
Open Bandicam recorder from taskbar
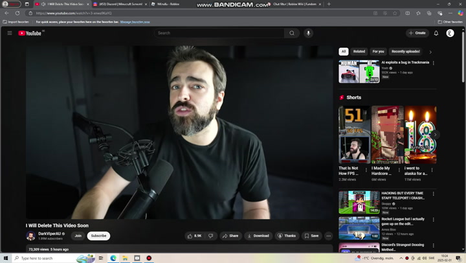tap(149, 258)
